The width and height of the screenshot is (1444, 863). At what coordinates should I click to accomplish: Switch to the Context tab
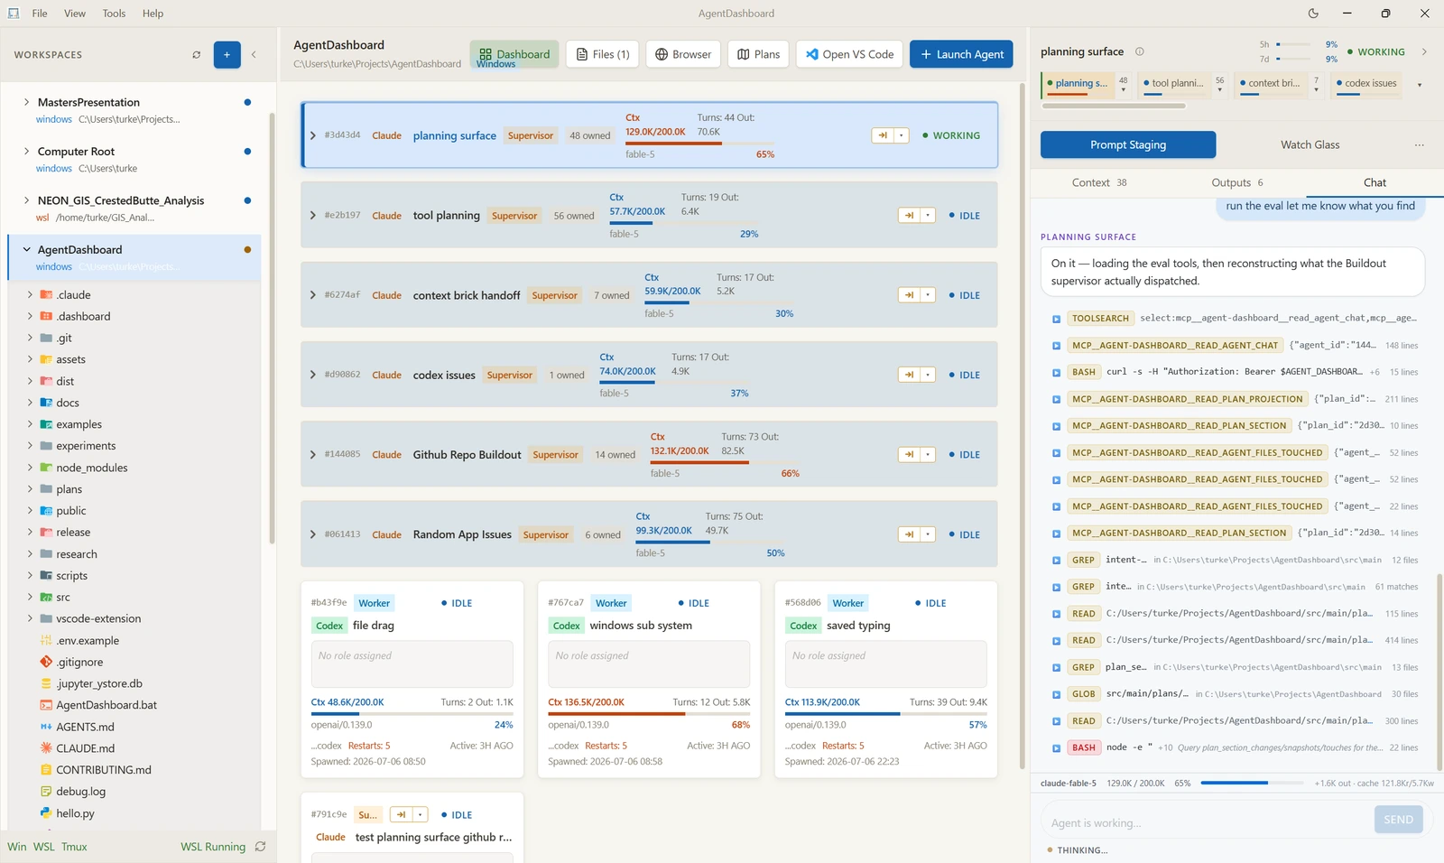1099,182
